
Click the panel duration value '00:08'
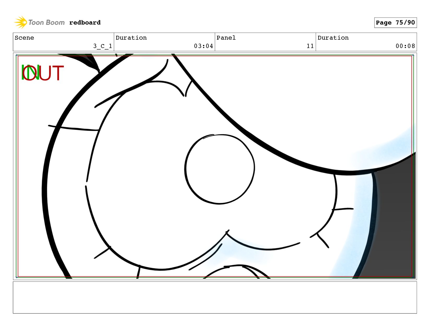[405, 46]
